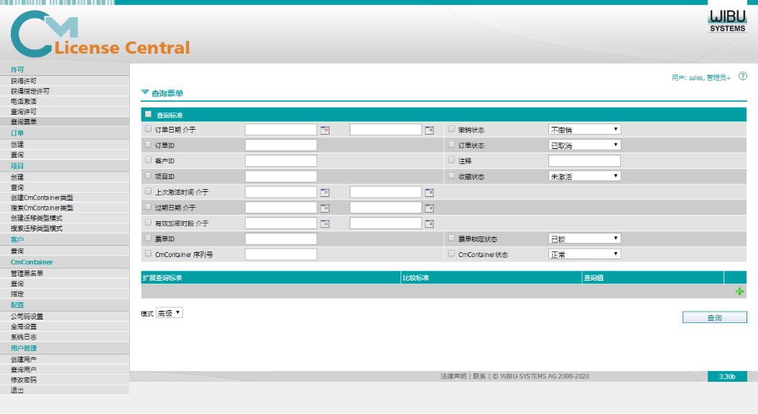Open 全局设置 in the sidebar

pos(24,327)
